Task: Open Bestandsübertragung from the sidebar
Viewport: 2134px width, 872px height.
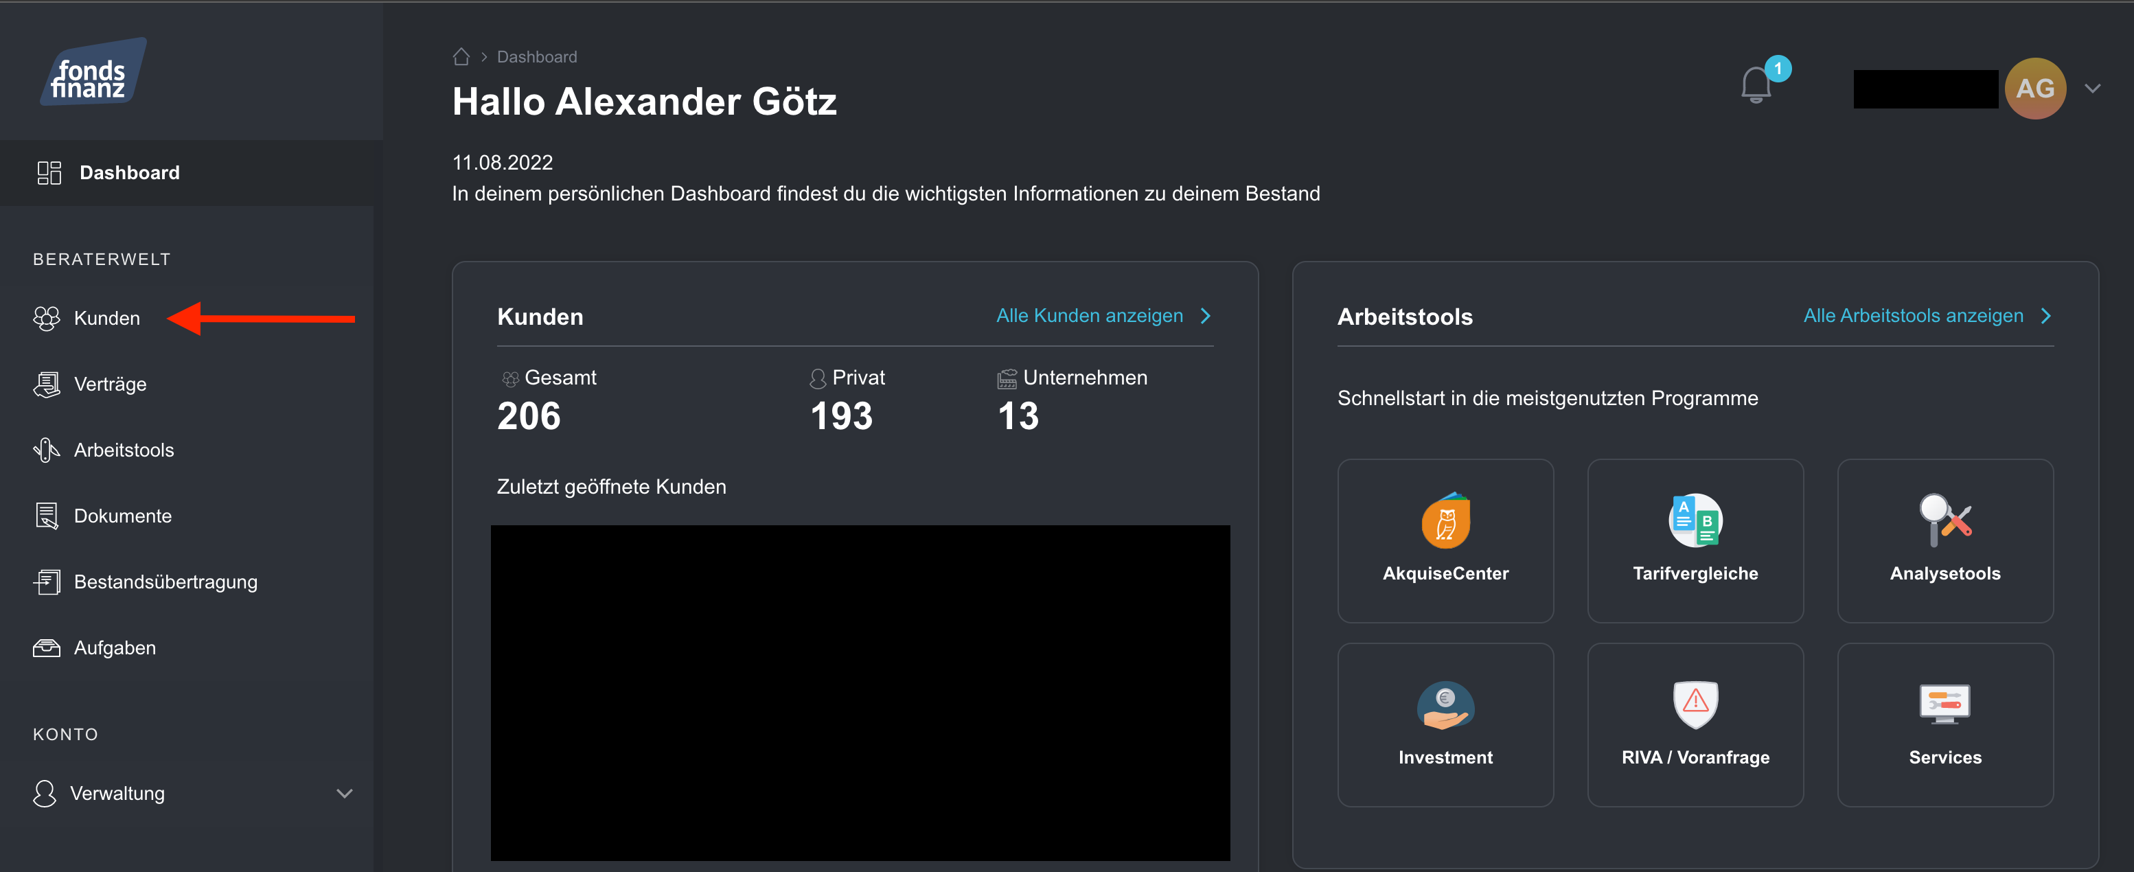Action: [165, 582]
